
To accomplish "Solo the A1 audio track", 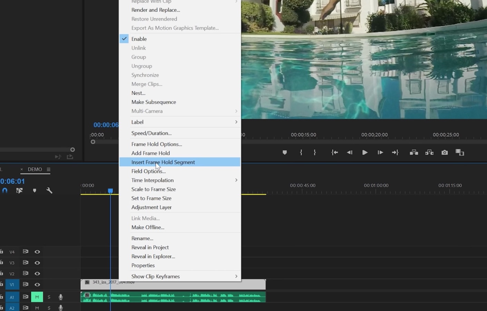I will 49,297.
